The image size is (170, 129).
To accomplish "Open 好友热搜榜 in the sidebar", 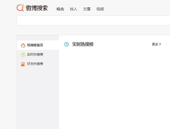I will [35, 64].
